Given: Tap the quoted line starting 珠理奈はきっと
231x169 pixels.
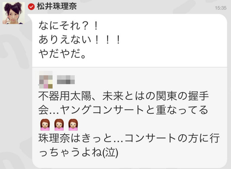Looking at the screenshot, I should coord(129,138).
